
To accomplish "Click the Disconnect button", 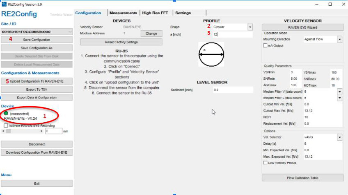I will (x=37, y=144).
